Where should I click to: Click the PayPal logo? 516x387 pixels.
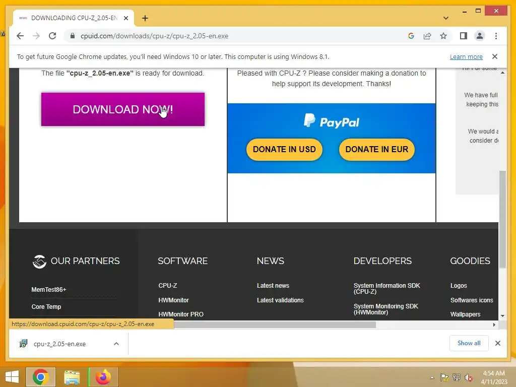(x=332, y=121)
